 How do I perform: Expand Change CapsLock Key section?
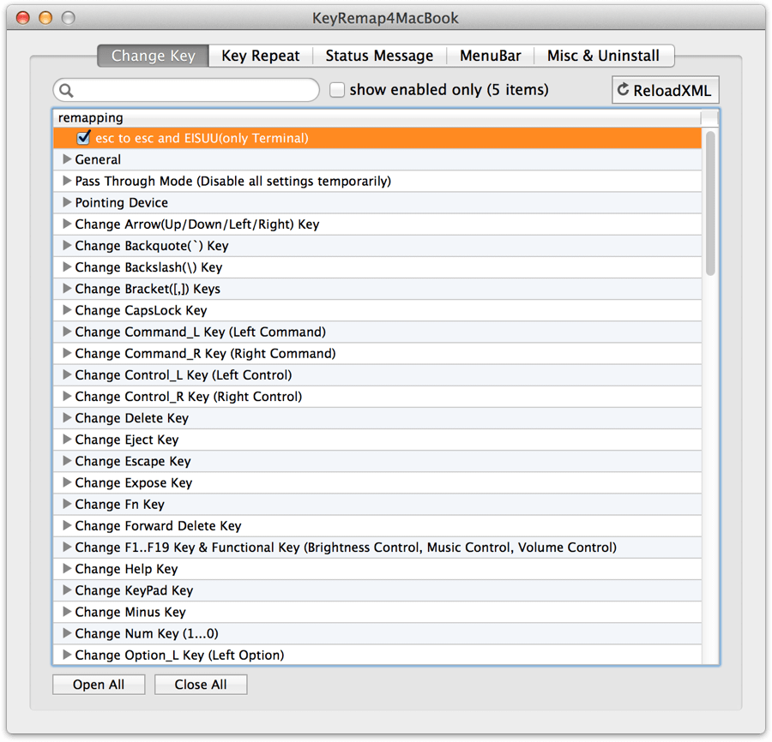(x=67, y=310)
